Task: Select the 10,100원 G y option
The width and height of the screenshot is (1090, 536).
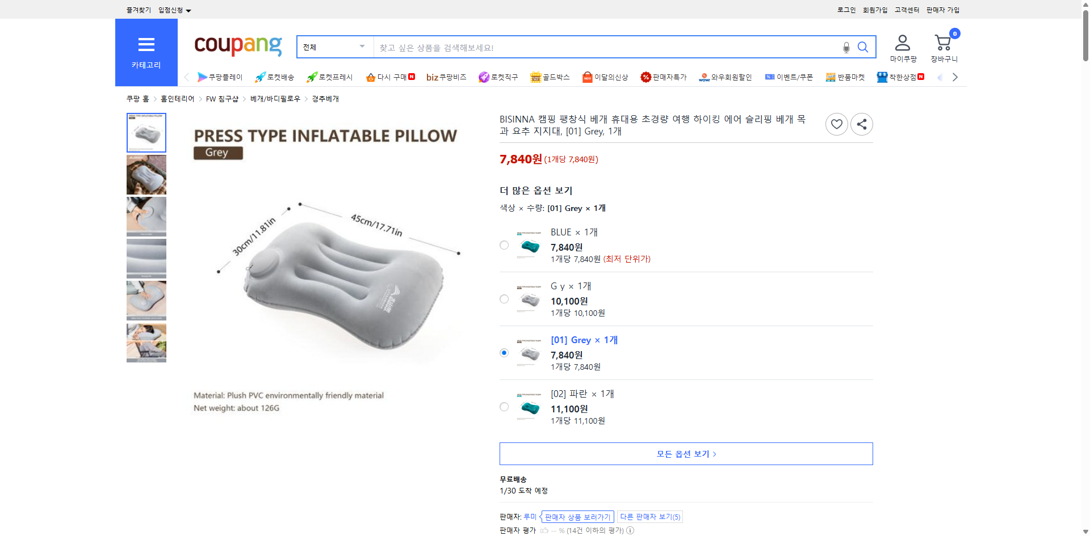Action: (504, 298)
